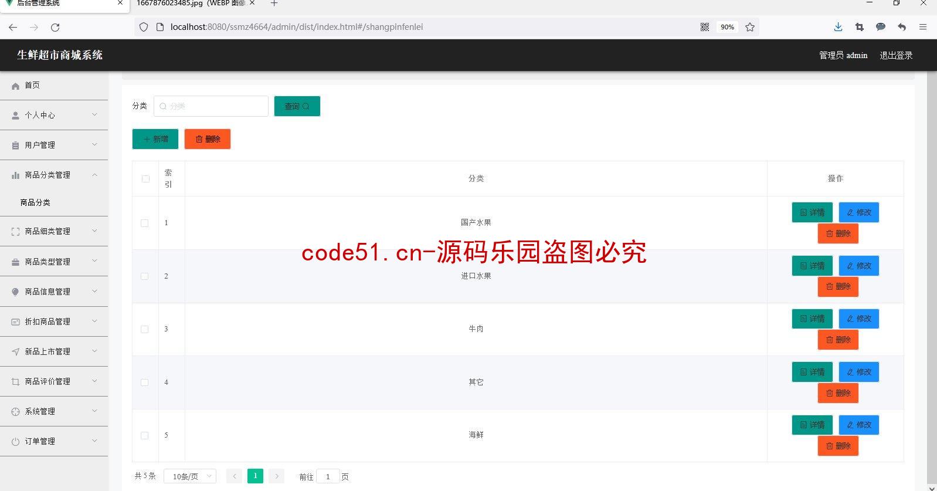Viewport: 937px width, 491px height.
Task: Click the 商品评价管理 crop icon
Action: (x=16, y=382)
